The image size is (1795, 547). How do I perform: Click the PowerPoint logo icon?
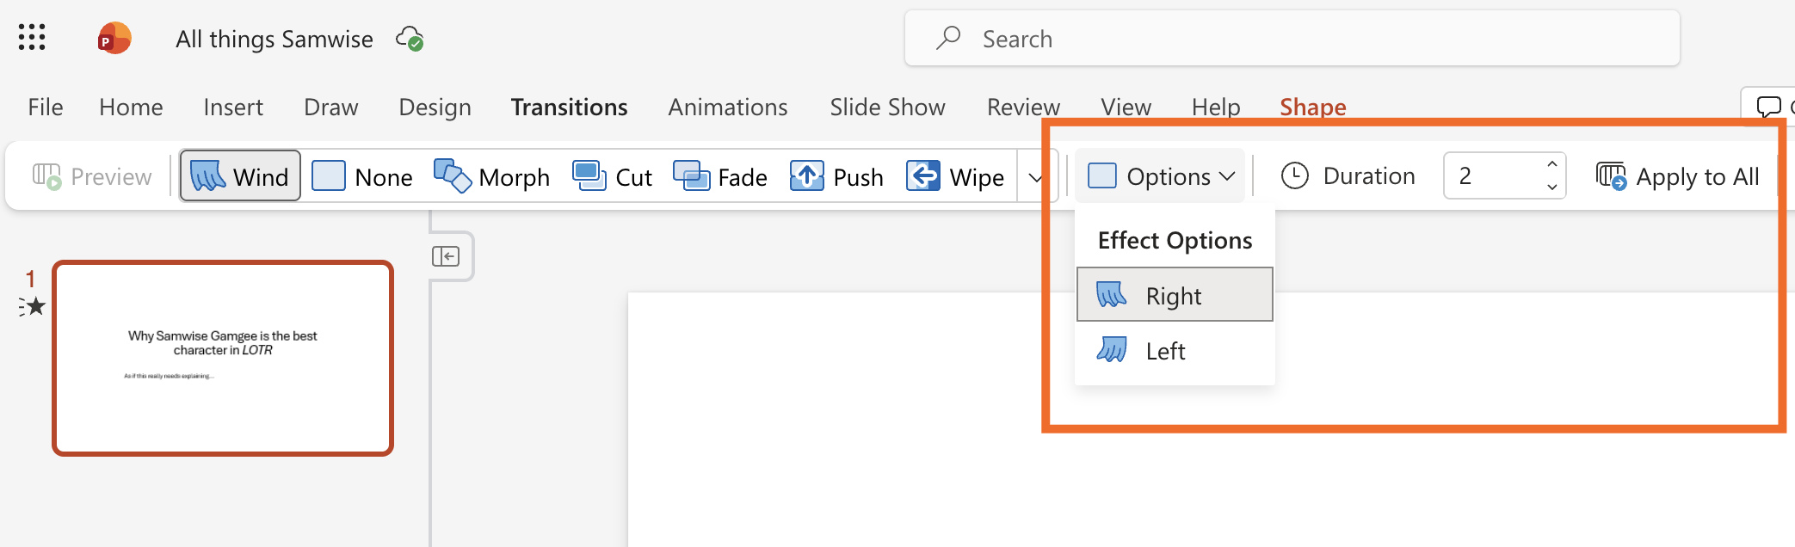[114, 39]
